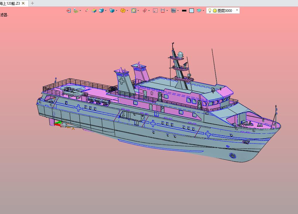Image resolution: width=298 pixels, height=214 pixels.
Task: Expand the target crosshair dropdown arrow
Action: 149,10
